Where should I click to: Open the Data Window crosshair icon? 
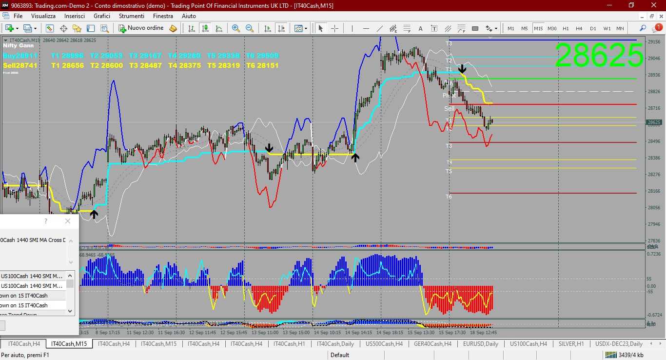[x=63, y=28]
